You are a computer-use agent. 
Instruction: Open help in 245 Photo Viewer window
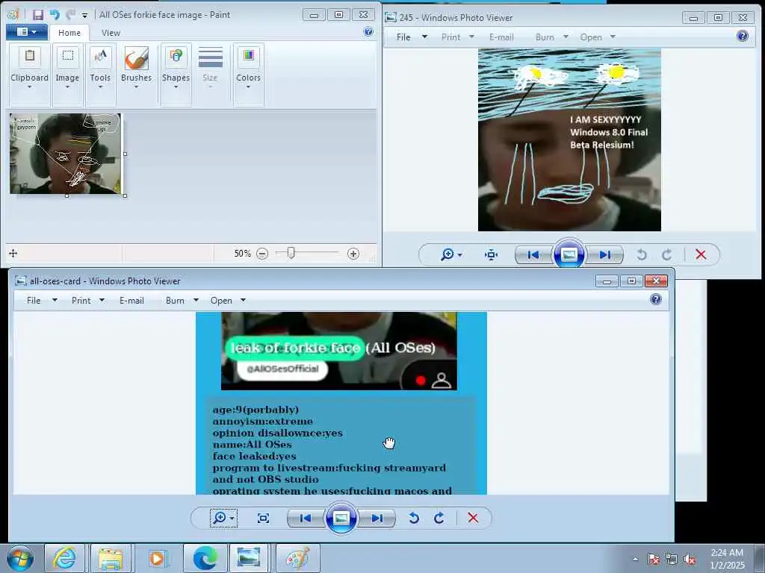click(x=743, y=36)
